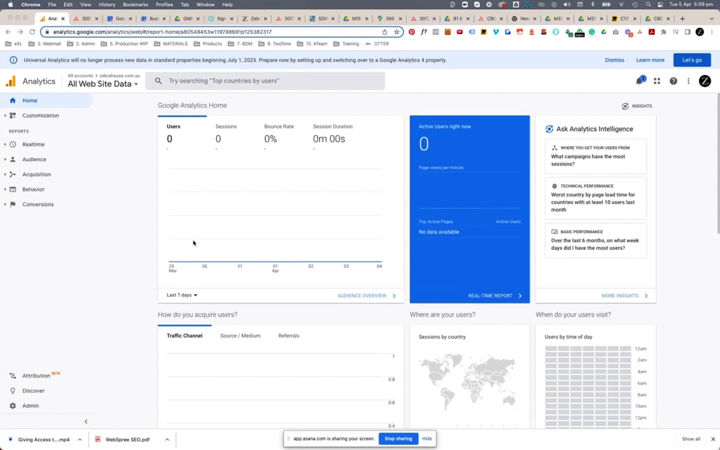The image size is (720, 450).
Task: Open Chrome History menu
Action: click(x=107, y=4)
